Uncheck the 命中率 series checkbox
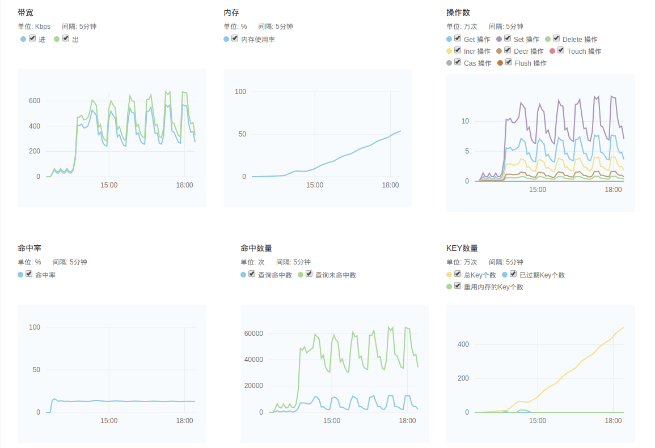The image size is (655, 448). (29, 274)
